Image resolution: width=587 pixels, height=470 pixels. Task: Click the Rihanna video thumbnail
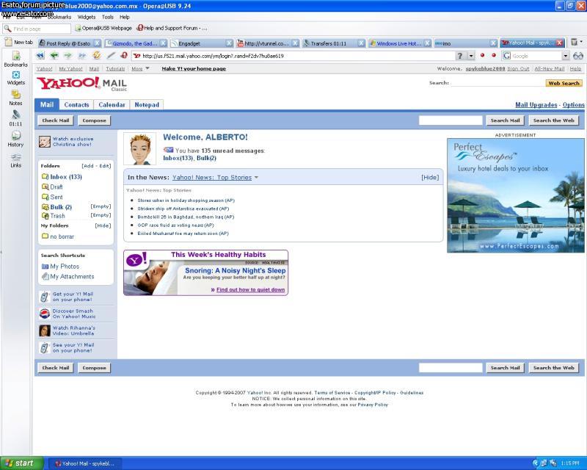click(x=45, y=330)
